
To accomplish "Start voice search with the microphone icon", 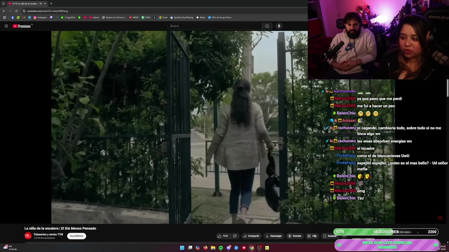I will coord(279,26).
